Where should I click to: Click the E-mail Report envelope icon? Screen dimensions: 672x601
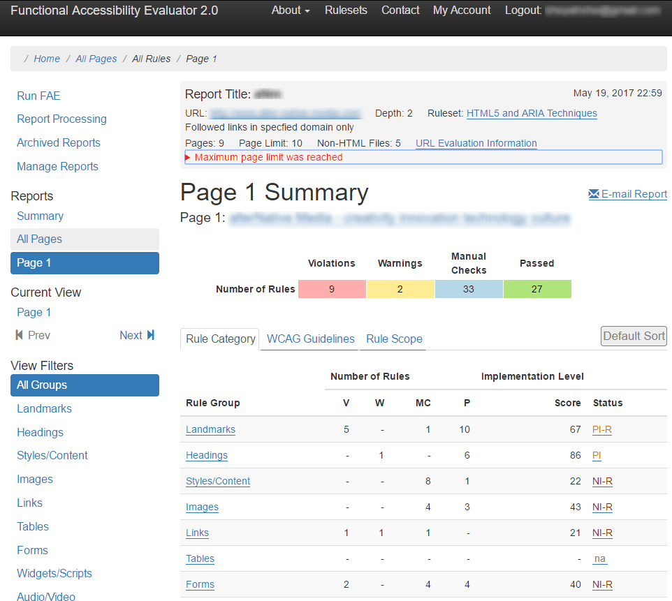594,194
